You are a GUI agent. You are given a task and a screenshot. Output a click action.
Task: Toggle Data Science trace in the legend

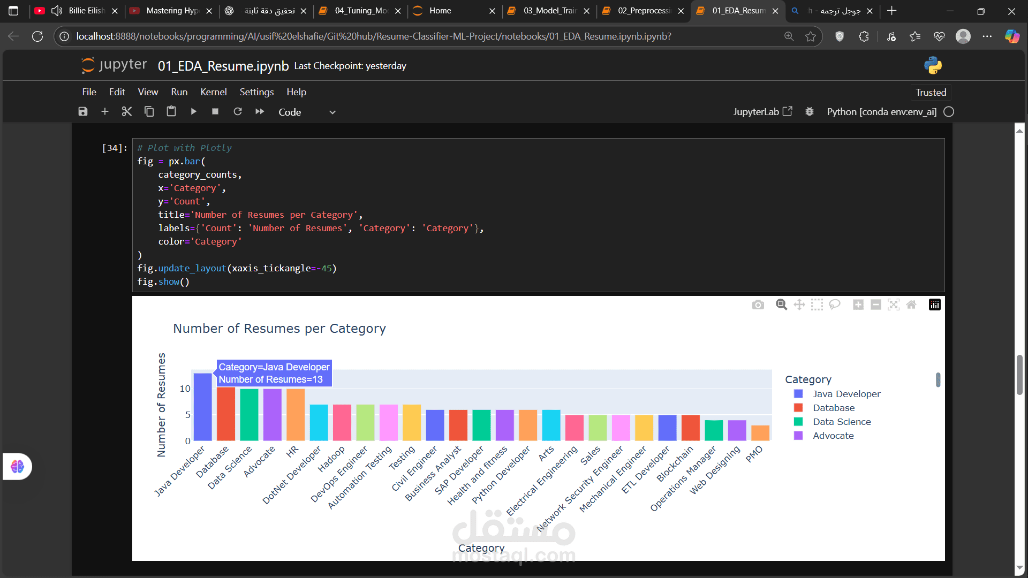pos(842,422)
